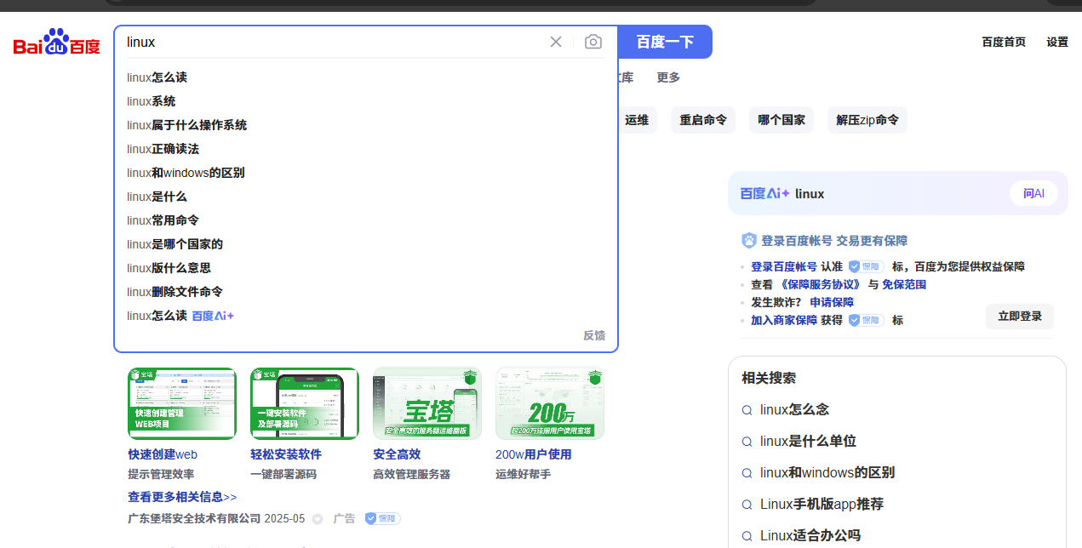Open 200万 users ad thumbnail
Image resolution: width=1082 pixels, height=548 pixels.
[x=550, y=403]
